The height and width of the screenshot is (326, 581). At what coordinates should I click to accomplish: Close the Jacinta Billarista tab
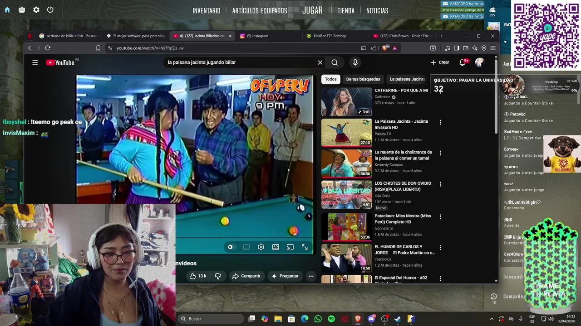[x=230, y=36]
